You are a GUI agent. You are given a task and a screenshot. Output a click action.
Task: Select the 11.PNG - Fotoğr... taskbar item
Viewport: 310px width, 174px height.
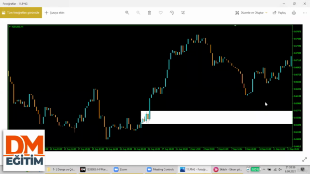194,170
